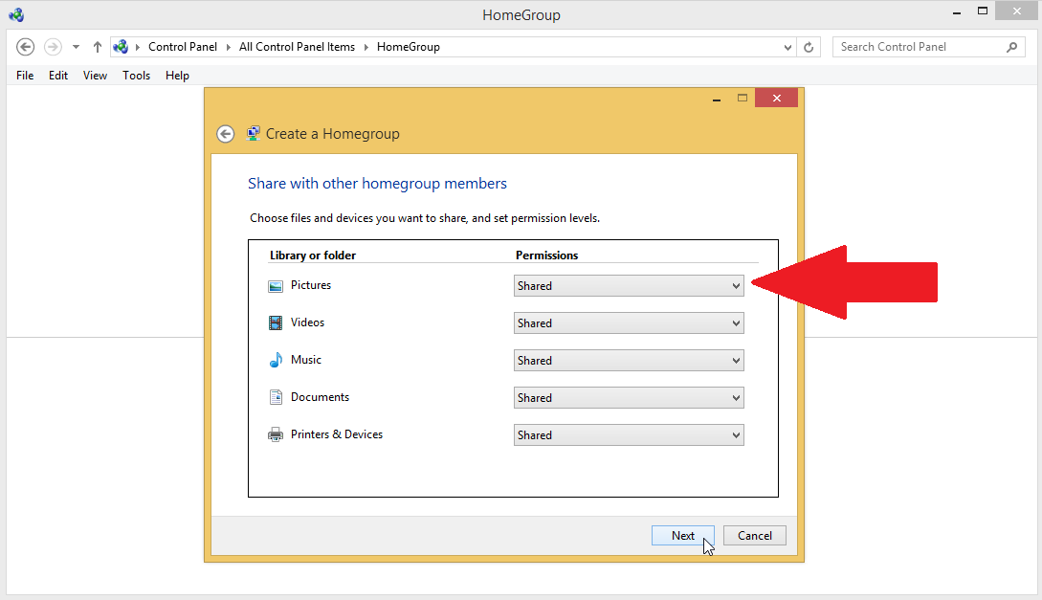Click the Permissions column header
The width and height of the screenshot is (1042, 600).
(546, 256)
